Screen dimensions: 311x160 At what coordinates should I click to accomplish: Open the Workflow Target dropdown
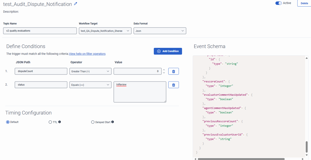pos(105,31)
